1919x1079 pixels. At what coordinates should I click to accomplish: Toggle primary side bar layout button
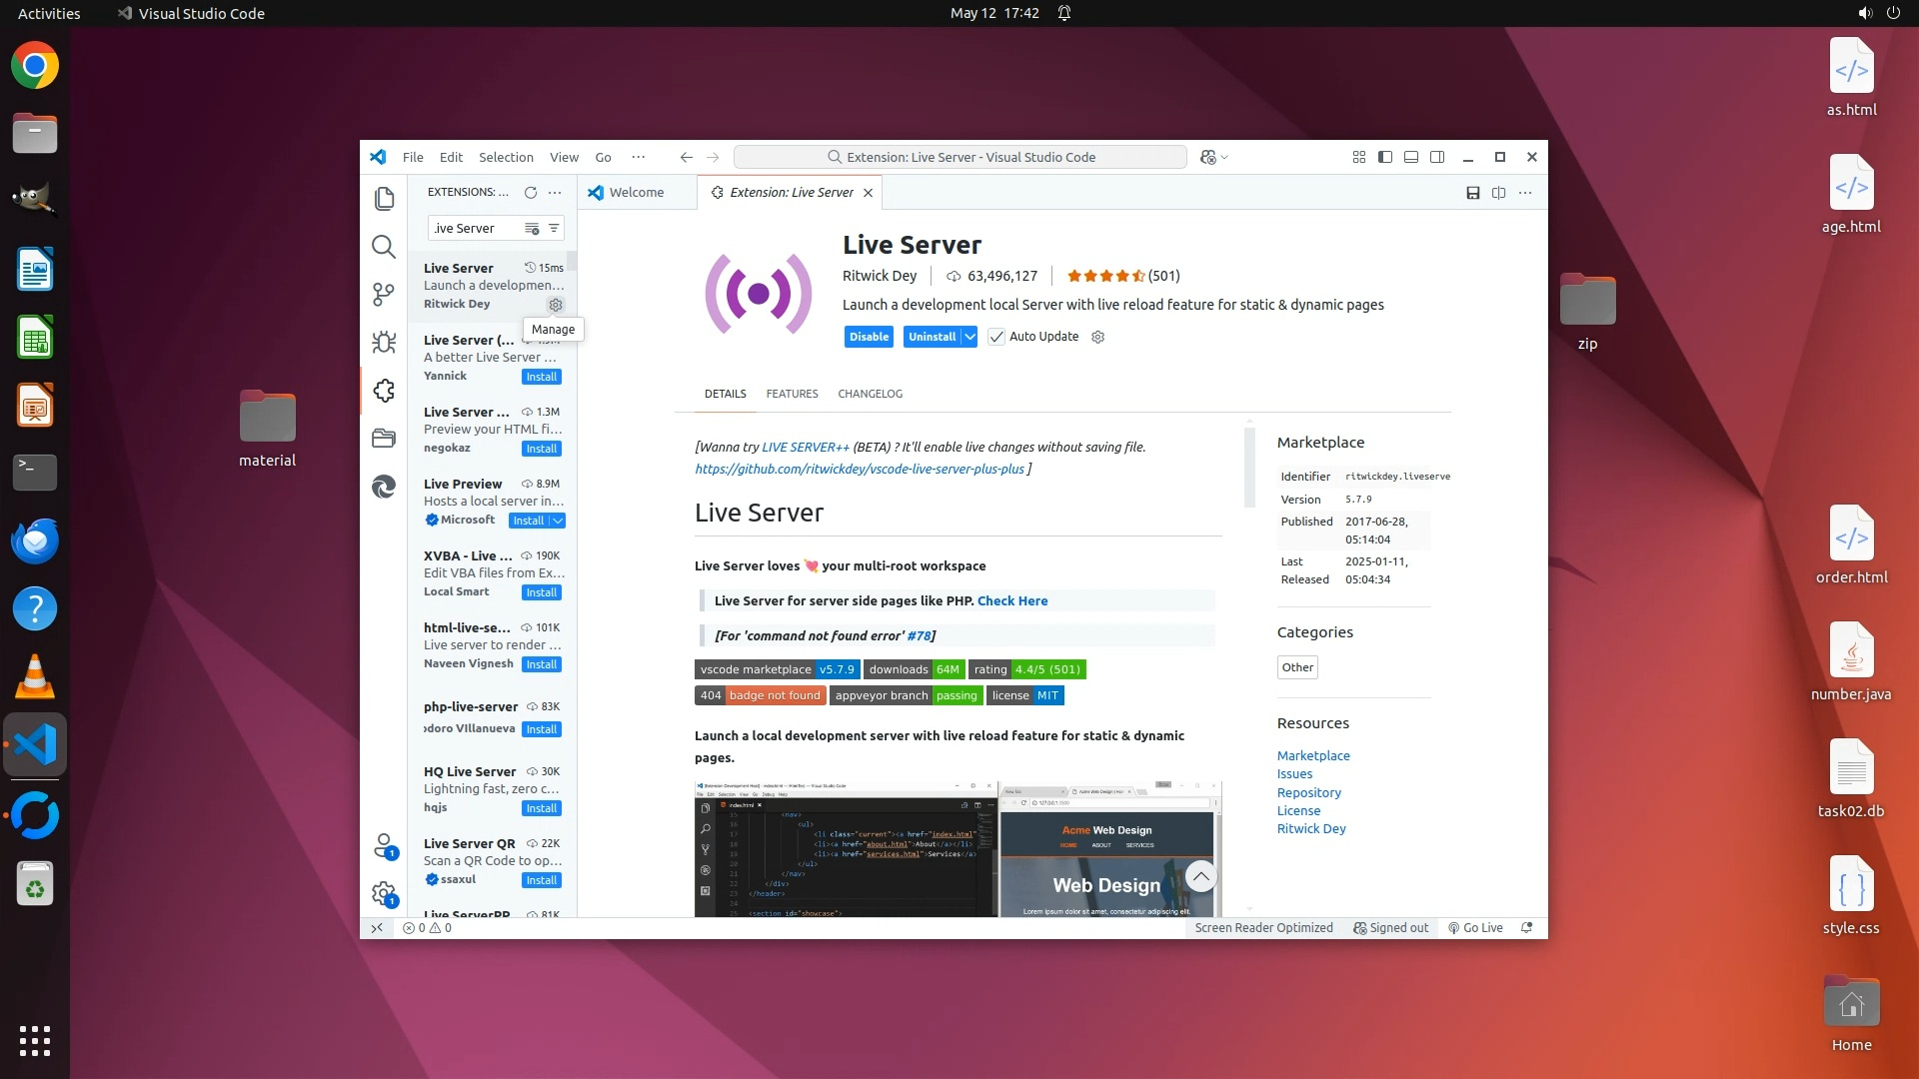pyautogui.click(x=1385, y=157)
